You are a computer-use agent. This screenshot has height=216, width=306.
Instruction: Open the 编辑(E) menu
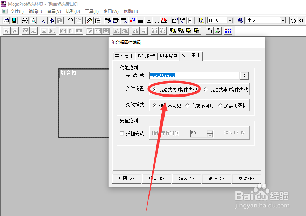tap(35, 11)
